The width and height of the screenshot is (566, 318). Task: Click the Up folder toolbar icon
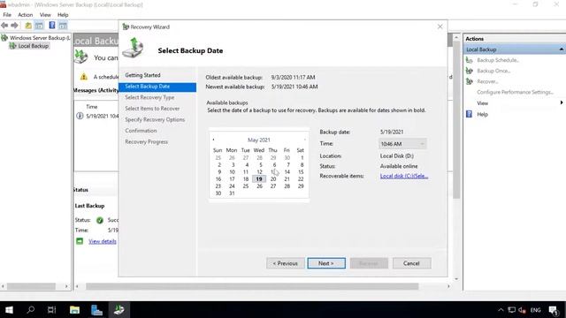28,26
